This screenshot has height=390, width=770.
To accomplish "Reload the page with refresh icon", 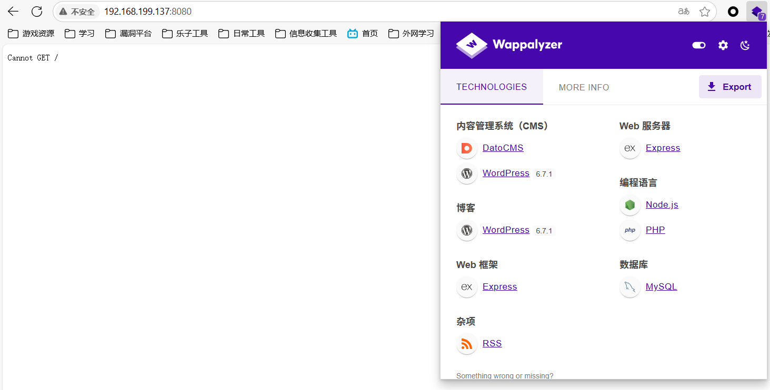I will click(x=37, y=11).
